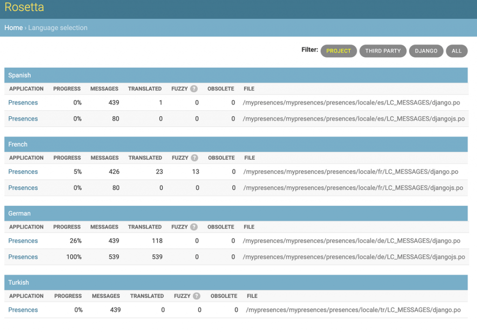Click the 118 translated value in German
477x333 pixels.
[x=157, y=240]
